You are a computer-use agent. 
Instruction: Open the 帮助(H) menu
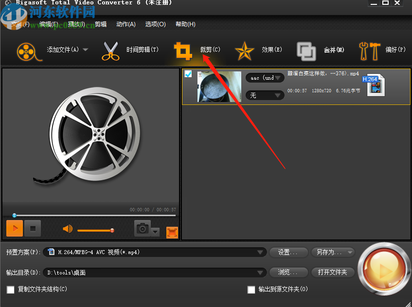pos(185,24)
